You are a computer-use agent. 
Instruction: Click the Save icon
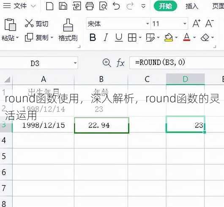click(63, 6)
